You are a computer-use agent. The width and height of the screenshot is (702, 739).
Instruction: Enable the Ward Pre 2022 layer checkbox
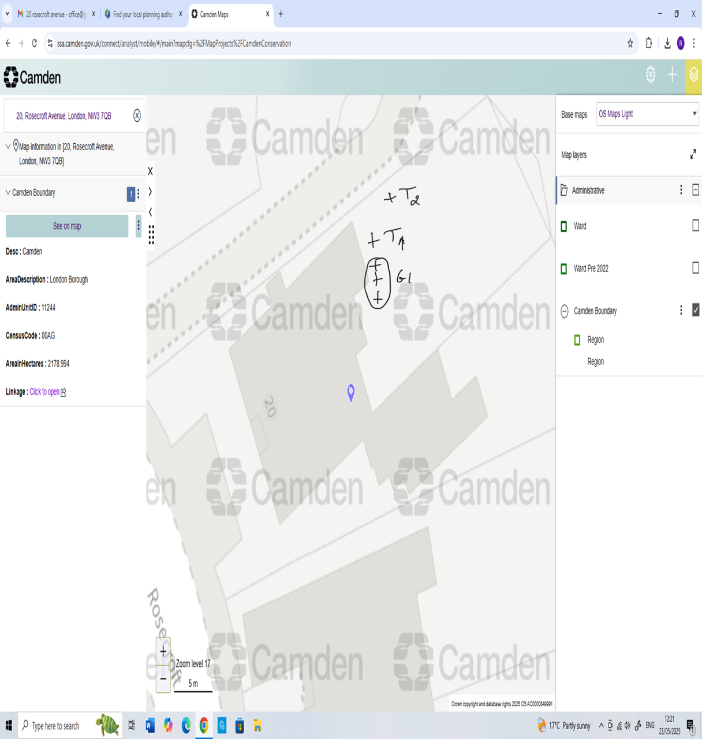click(x=696, y=268)
